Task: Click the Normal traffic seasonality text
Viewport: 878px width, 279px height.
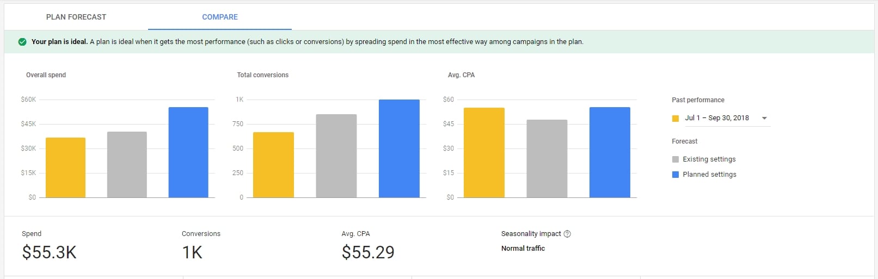Action: [x=523, y=249]
